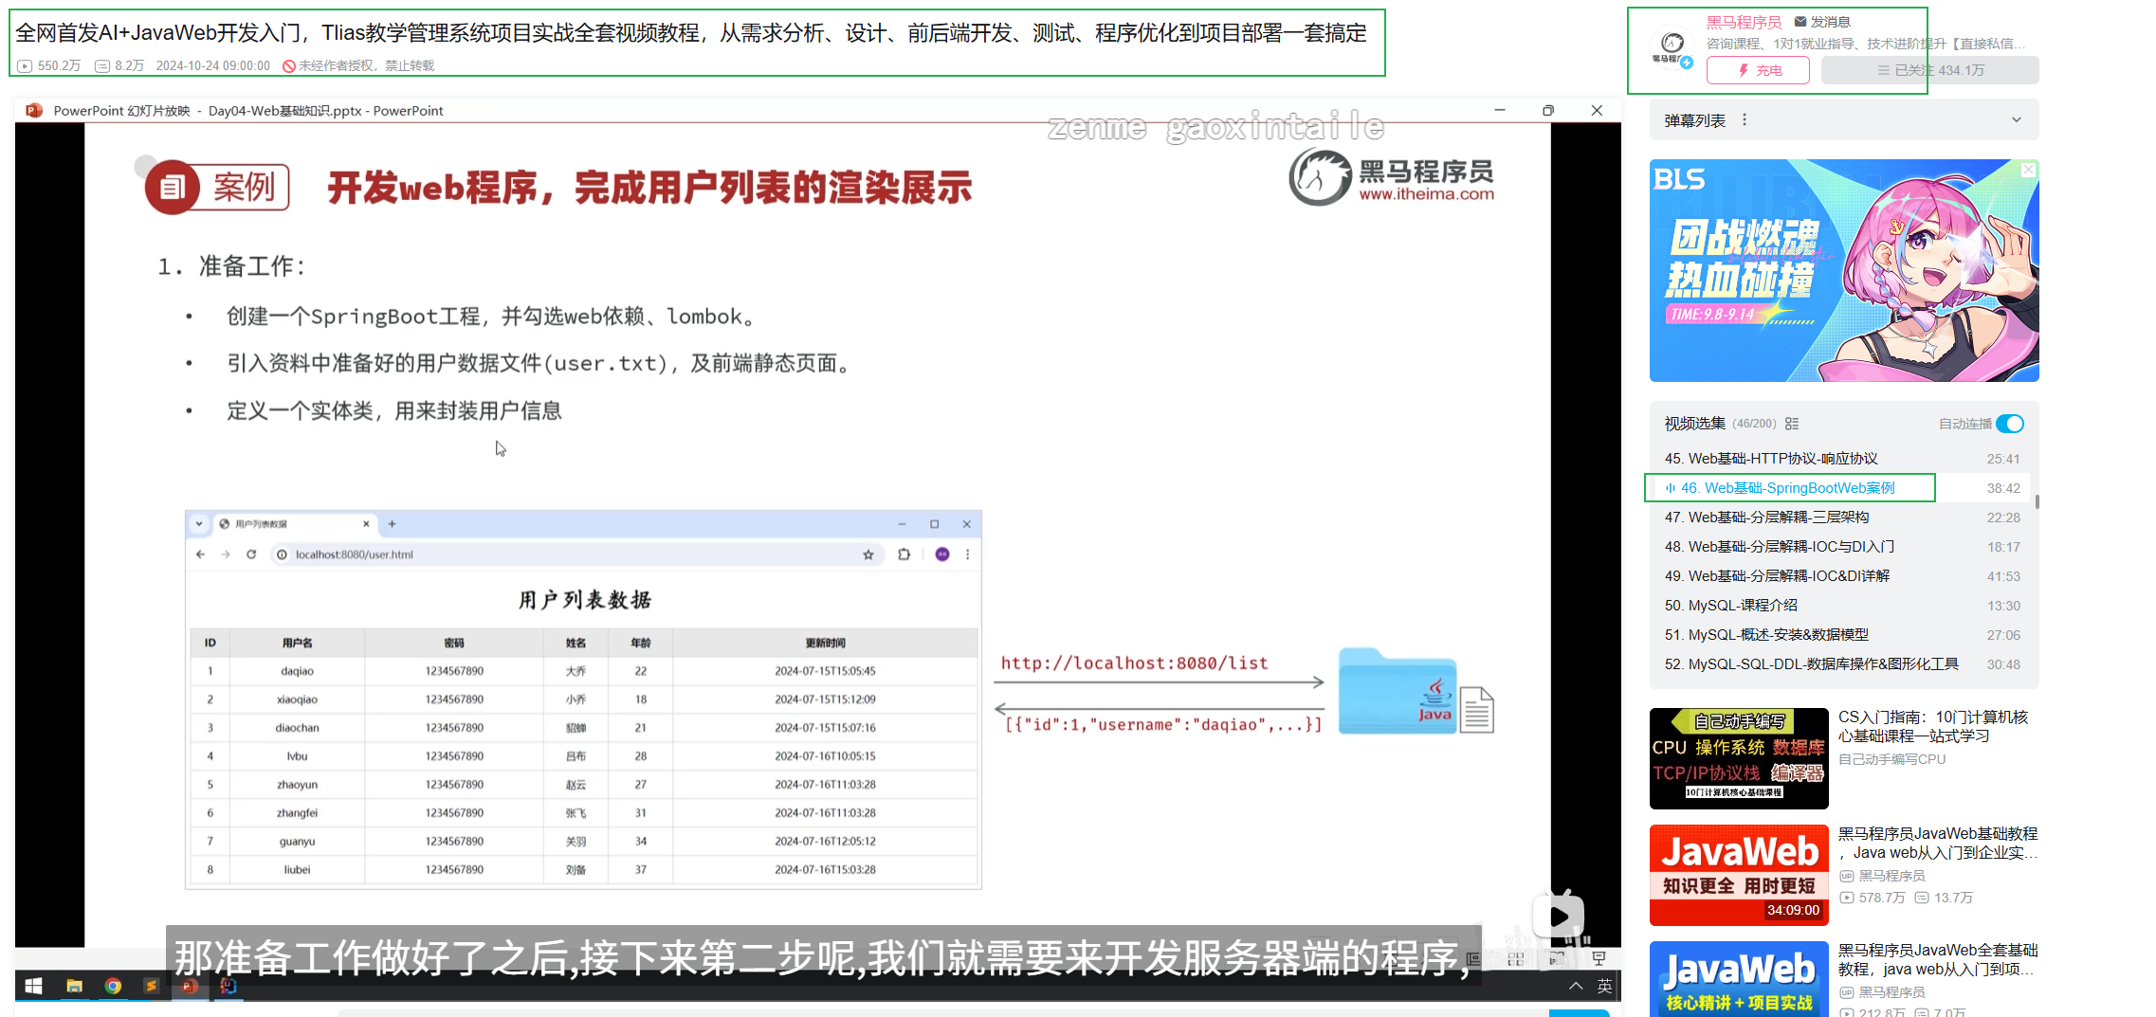The height and width of the screenshot is (1017, 2156).
Task: Play episode 50 MySQL-课程介绍
Action: click(1842, 606)
